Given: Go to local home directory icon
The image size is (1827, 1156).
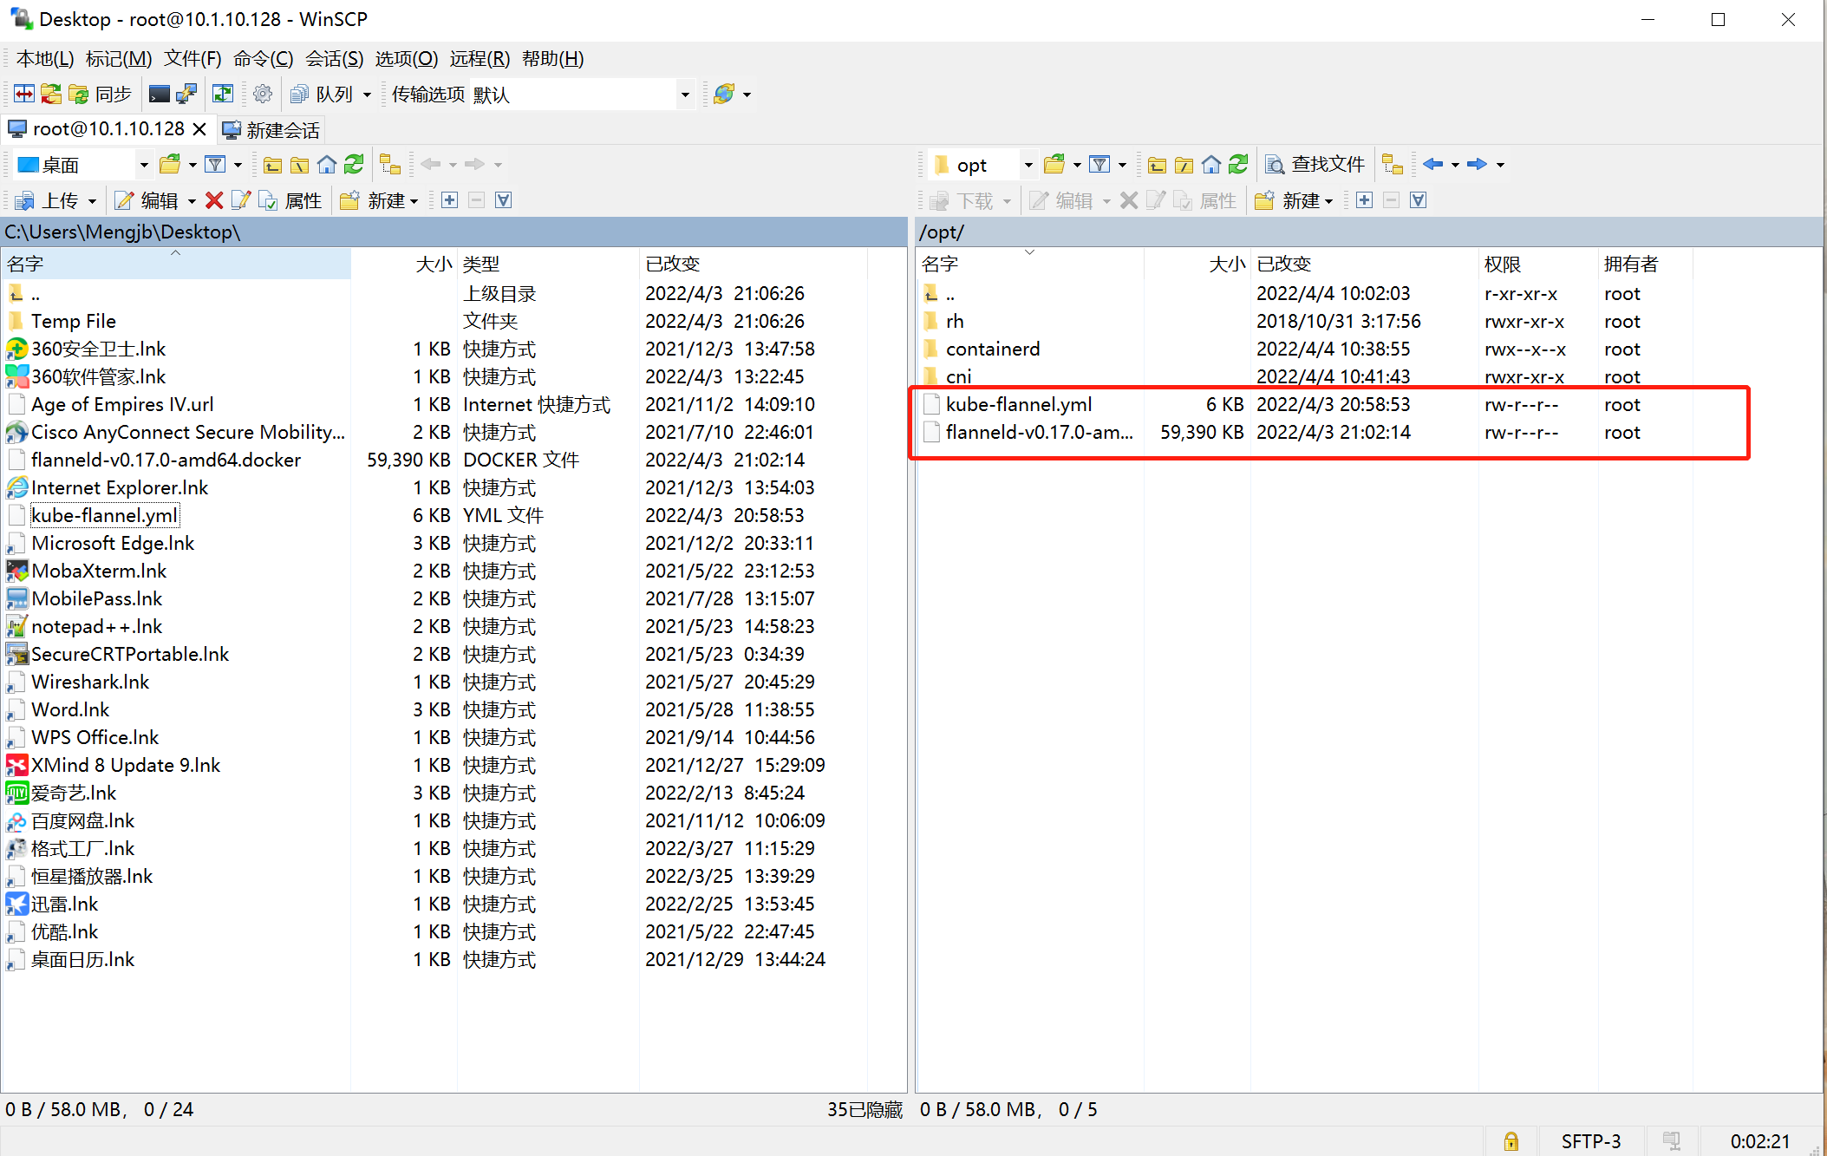Looking at the screenshot, I should pos(327,164).
